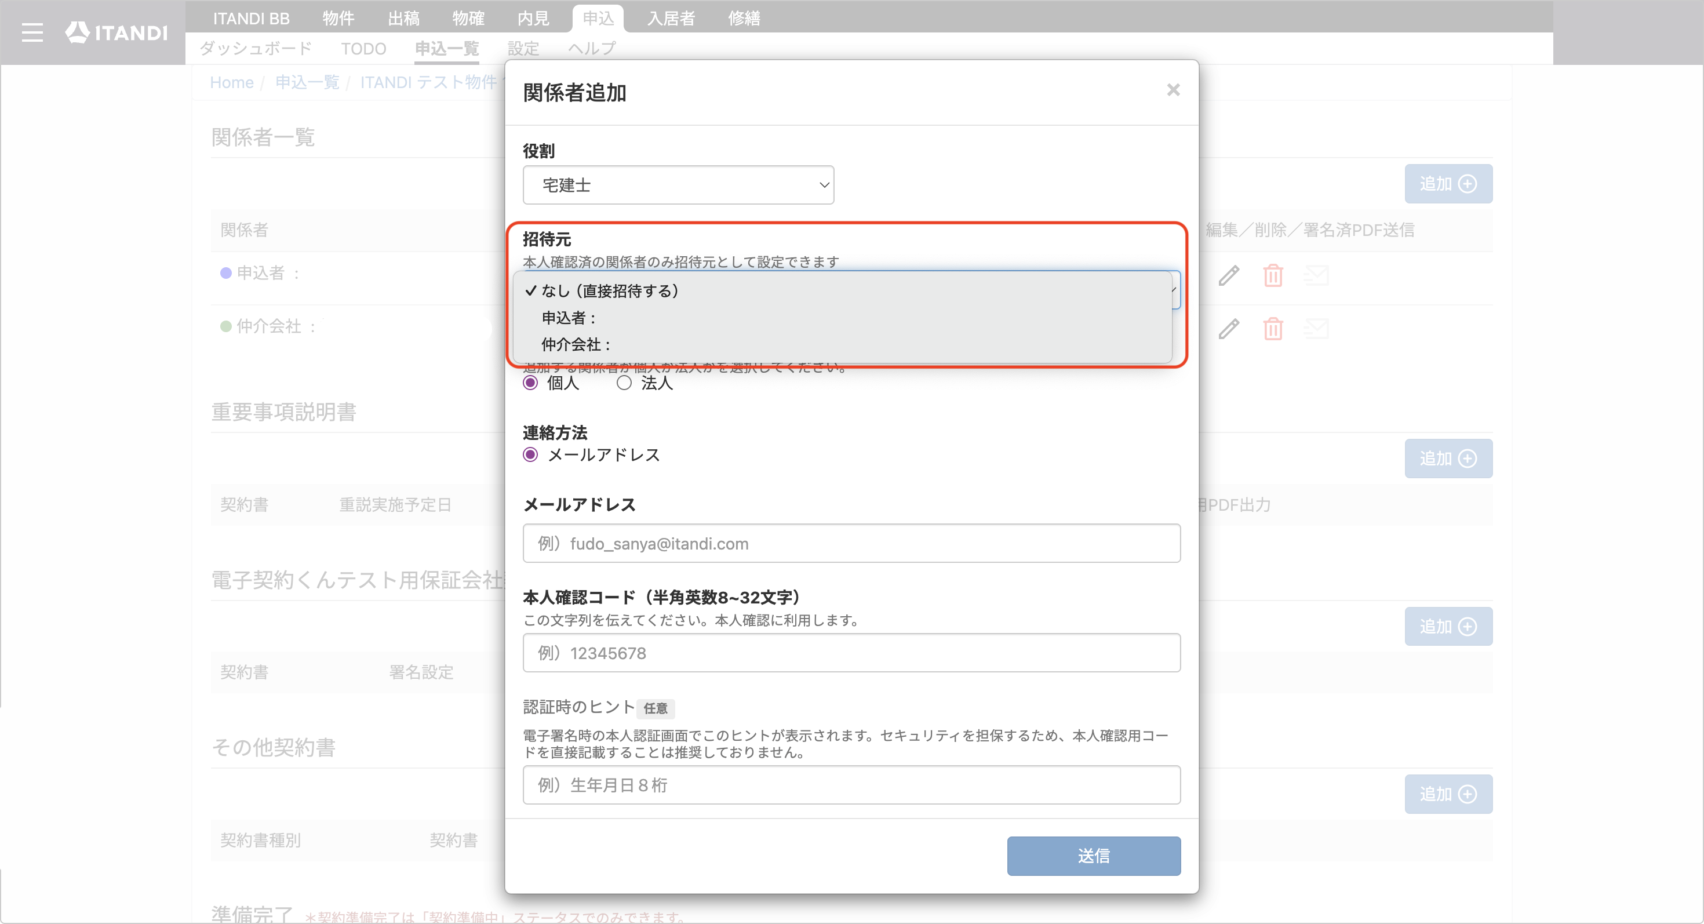This screenshot has width=1704, height=924.
Task: Select 申込者 option in 招待元 list
Action: pyautogui.click(x=842, y=318)
